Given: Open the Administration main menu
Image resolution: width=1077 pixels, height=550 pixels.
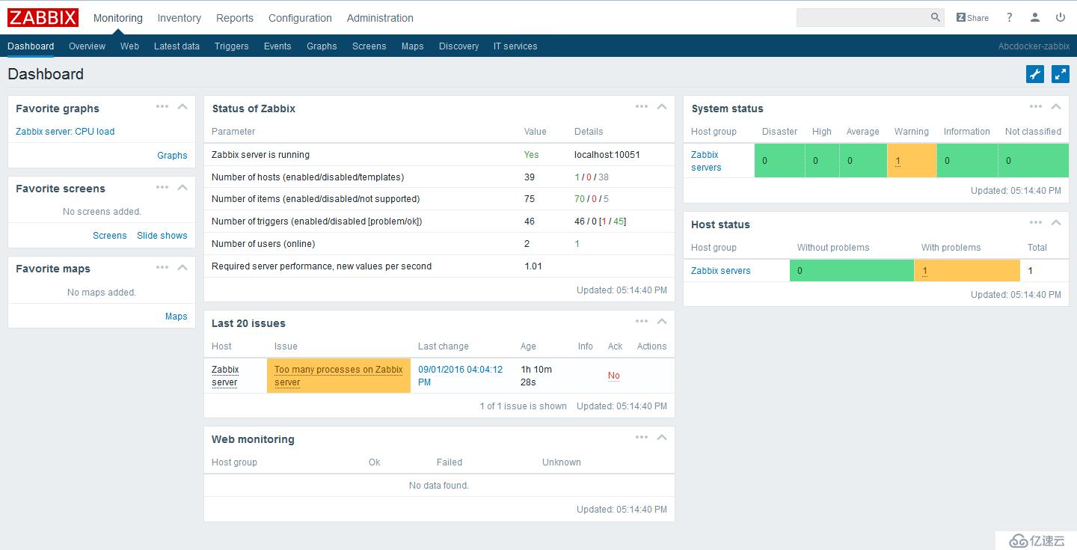Looking at the screenshot, I should coord(380,18).
